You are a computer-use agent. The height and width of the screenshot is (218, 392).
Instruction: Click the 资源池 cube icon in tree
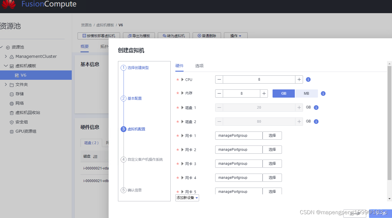point(8,47)
